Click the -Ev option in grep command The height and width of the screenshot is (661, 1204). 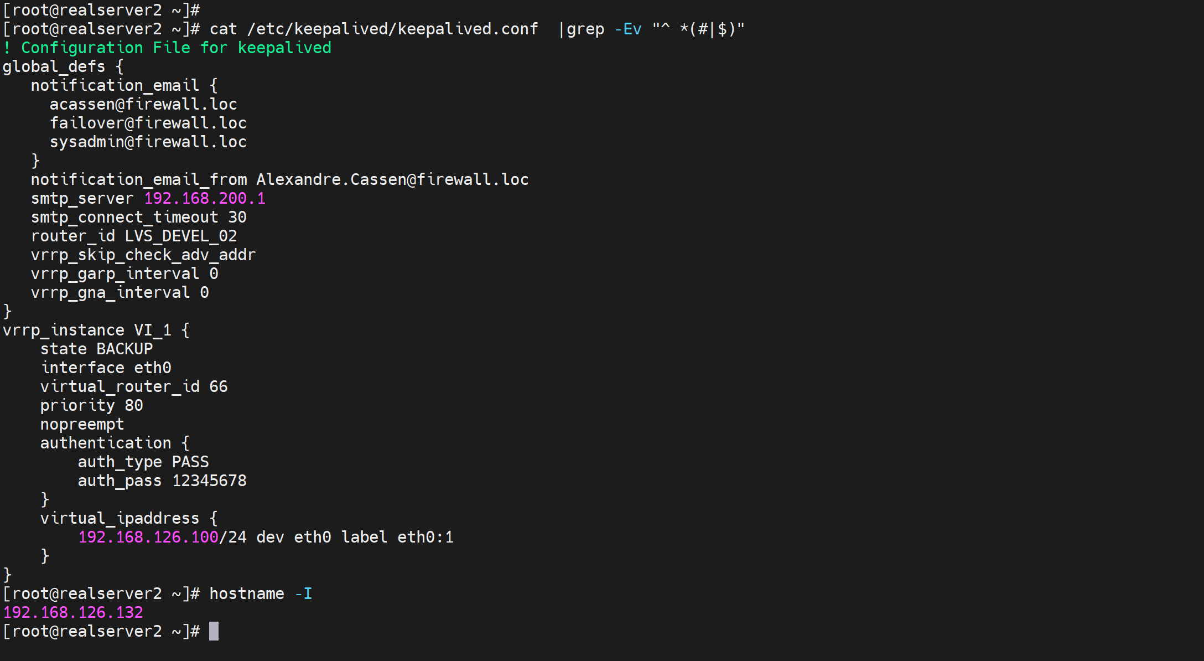click(628, 29)
